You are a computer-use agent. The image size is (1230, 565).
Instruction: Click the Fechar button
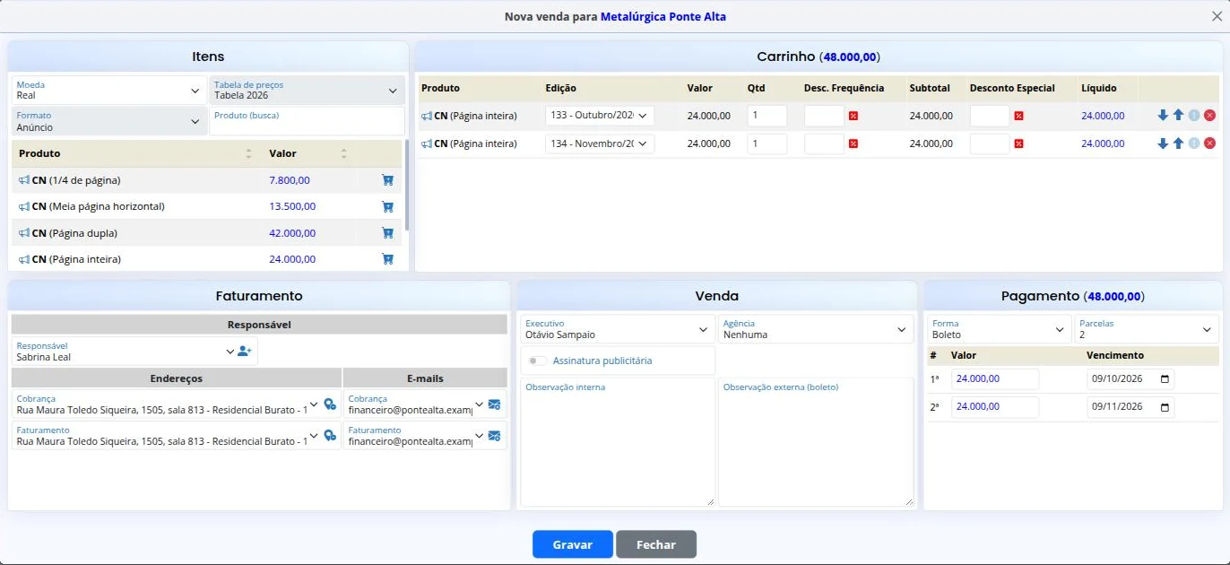656,544
